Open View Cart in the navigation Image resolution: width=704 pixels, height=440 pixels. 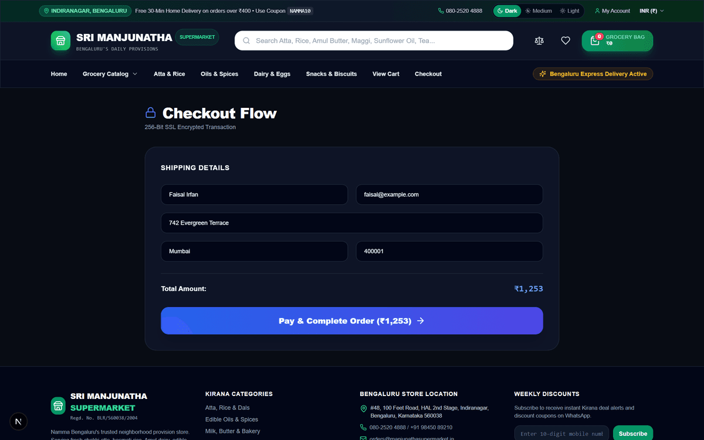[x=386, y=74]
